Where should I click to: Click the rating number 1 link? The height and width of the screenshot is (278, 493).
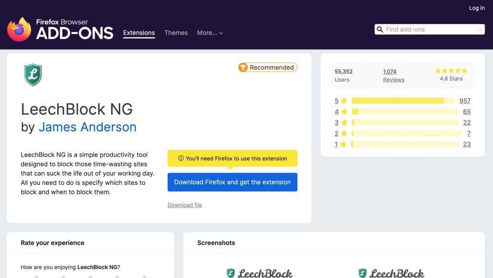click(x=336, y=144)
